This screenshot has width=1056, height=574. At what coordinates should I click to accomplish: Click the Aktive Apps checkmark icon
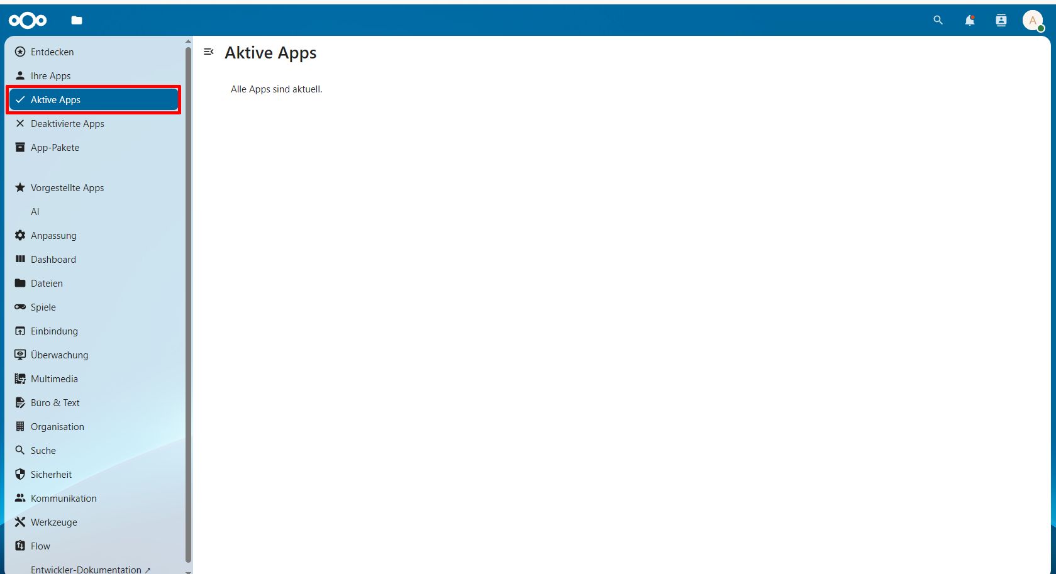coord(20,100)
